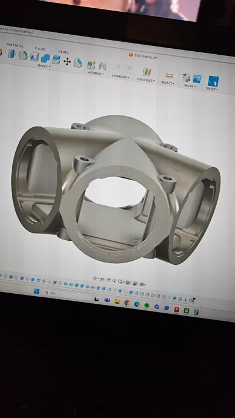Open Google Chrome from the taskbar
235x418 pixels.
[x=127, y=303]
